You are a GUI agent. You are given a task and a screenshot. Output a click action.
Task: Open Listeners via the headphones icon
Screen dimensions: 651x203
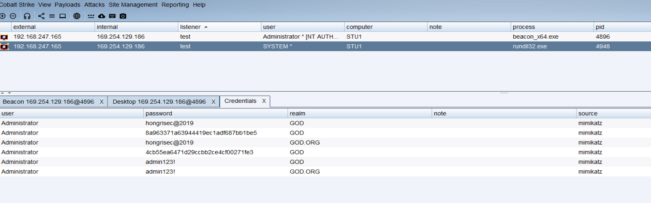pyautogui.click(x=27, y=16)
